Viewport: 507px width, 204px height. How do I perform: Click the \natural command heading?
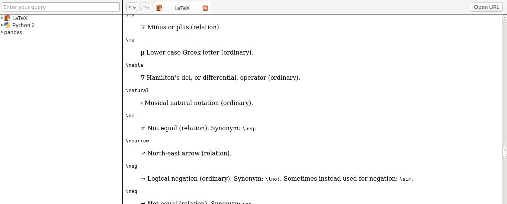(137, 91)
